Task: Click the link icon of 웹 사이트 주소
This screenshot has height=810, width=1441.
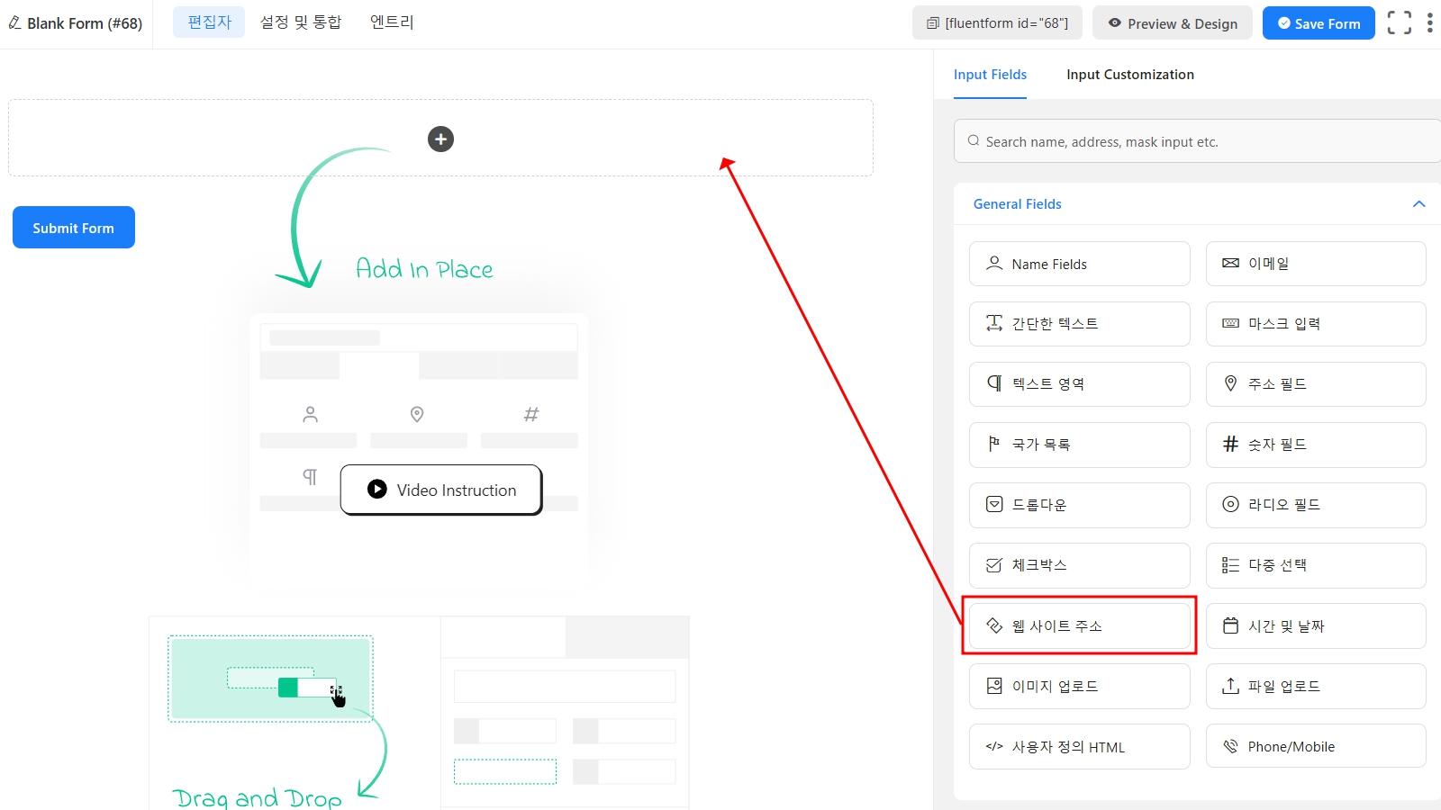Action: (x=994, y=625)
